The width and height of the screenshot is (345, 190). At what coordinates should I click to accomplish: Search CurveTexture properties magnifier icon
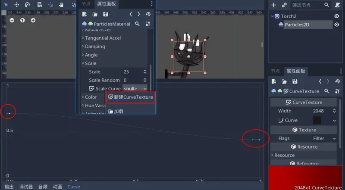pyautogui.click(x=327, y=91)
